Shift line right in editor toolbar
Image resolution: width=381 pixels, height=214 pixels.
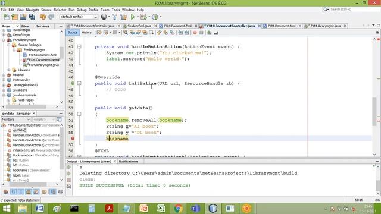[187, 33]
